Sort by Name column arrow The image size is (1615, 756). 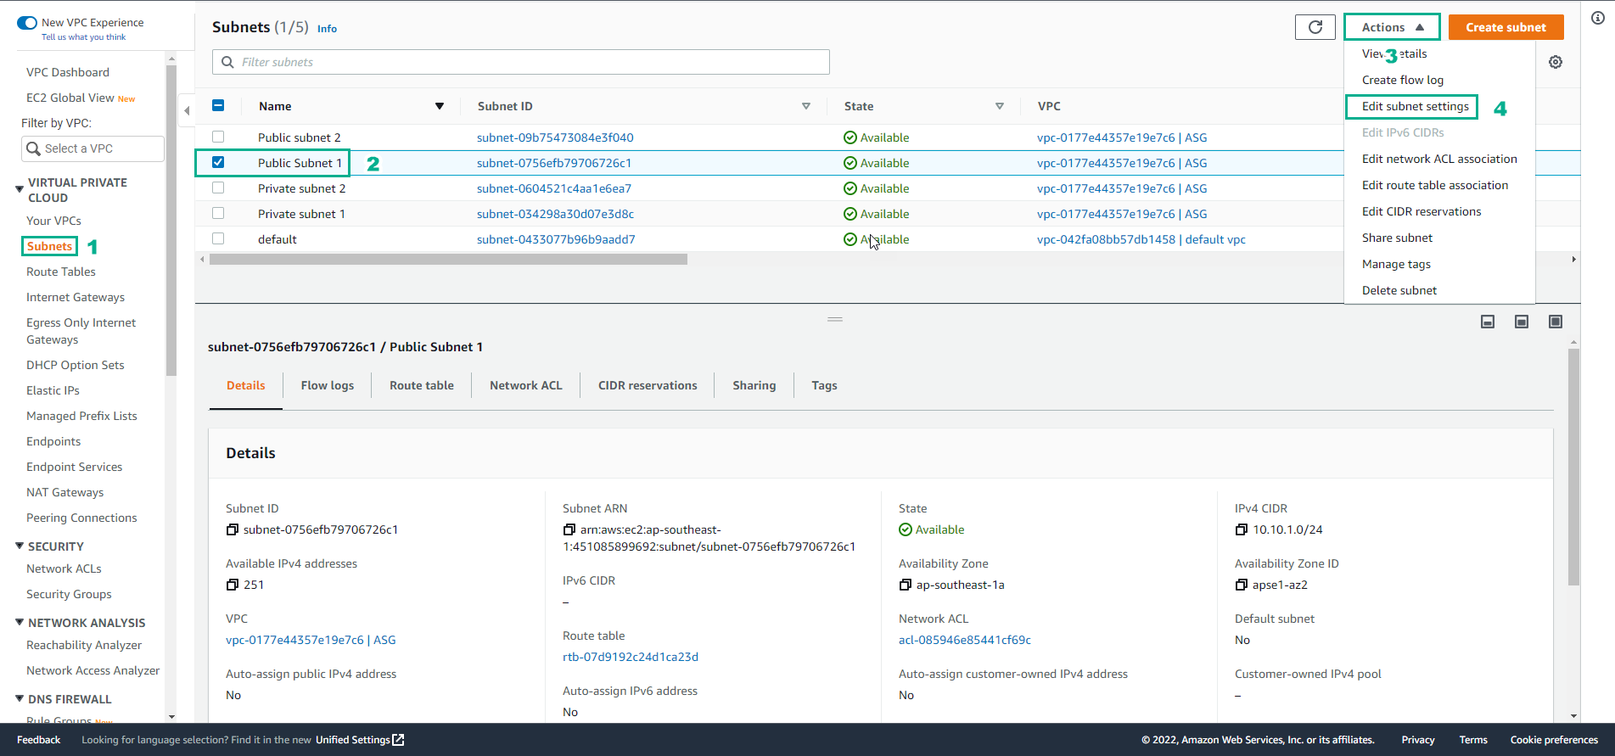pyautogui.click(x=440, y=106)
